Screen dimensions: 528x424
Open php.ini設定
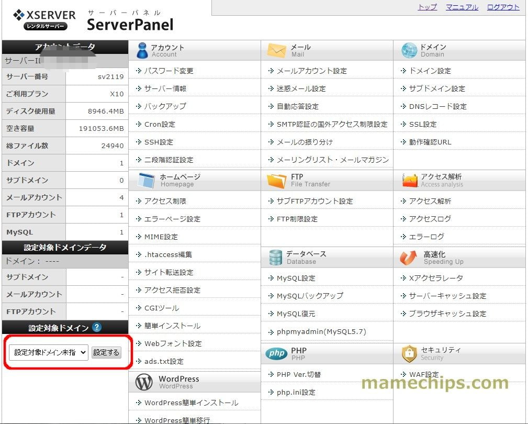[296, 393]
